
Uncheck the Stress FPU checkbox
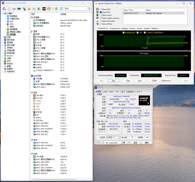[101, 12]
